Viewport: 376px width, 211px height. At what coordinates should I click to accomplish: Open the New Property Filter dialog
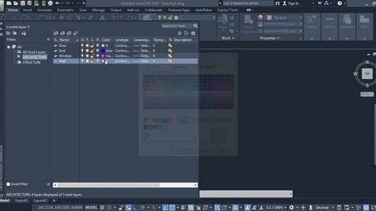tap(8, 33)
